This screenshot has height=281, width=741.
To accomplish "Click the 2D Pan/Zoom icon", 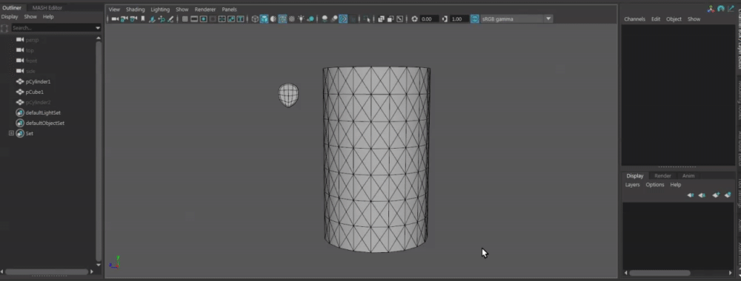I will coord(162,19).
